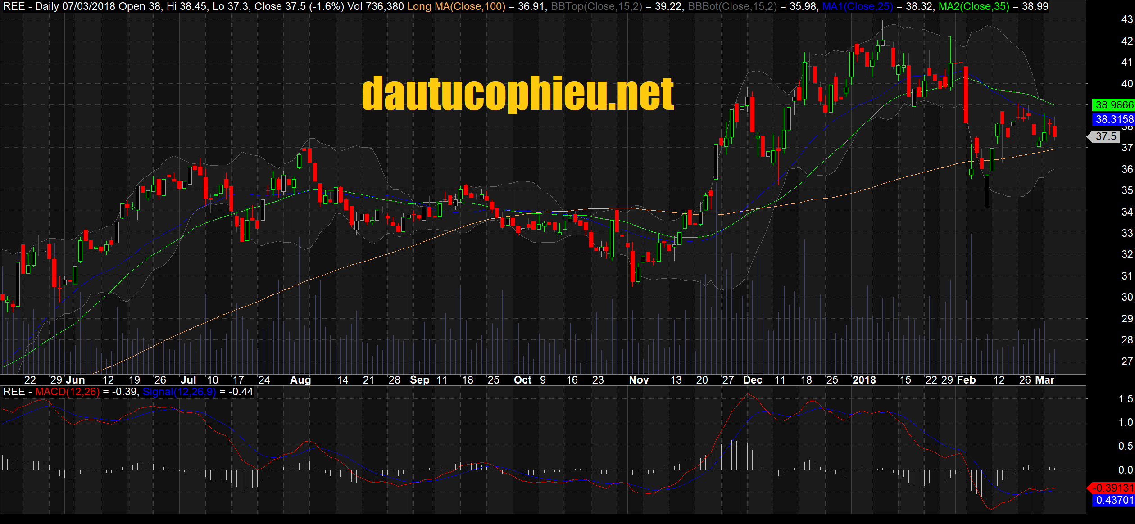The height and width of the screenshot is (524, 1135).
Task: Select the Long MA(Close,100) legend text
Action: (456, 6)
